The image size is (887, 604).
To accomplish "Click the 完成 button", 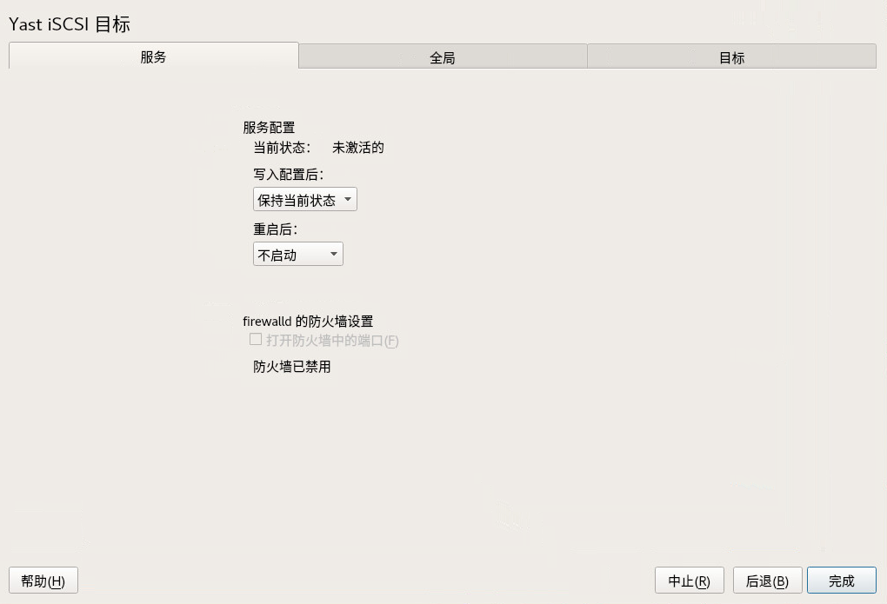I will pyautogui.click(x=842, y=581).
